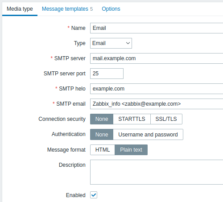
Task: Click inside the Description text area
Action: (x=157, y=172)
